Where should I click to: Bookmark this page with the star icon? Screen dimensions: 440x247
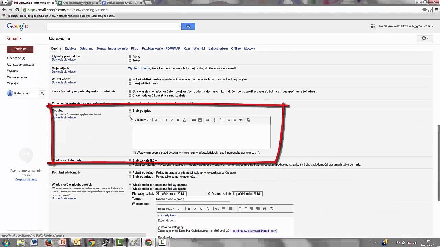(430, 10)
